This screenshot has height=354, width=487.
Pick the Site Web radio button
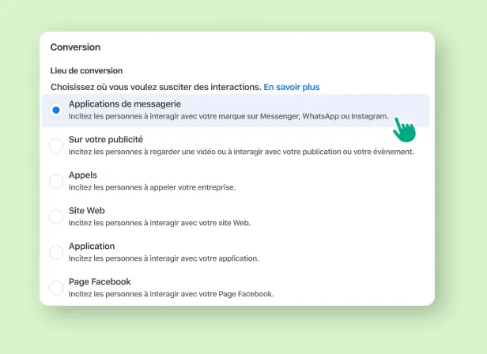(56, 217)
